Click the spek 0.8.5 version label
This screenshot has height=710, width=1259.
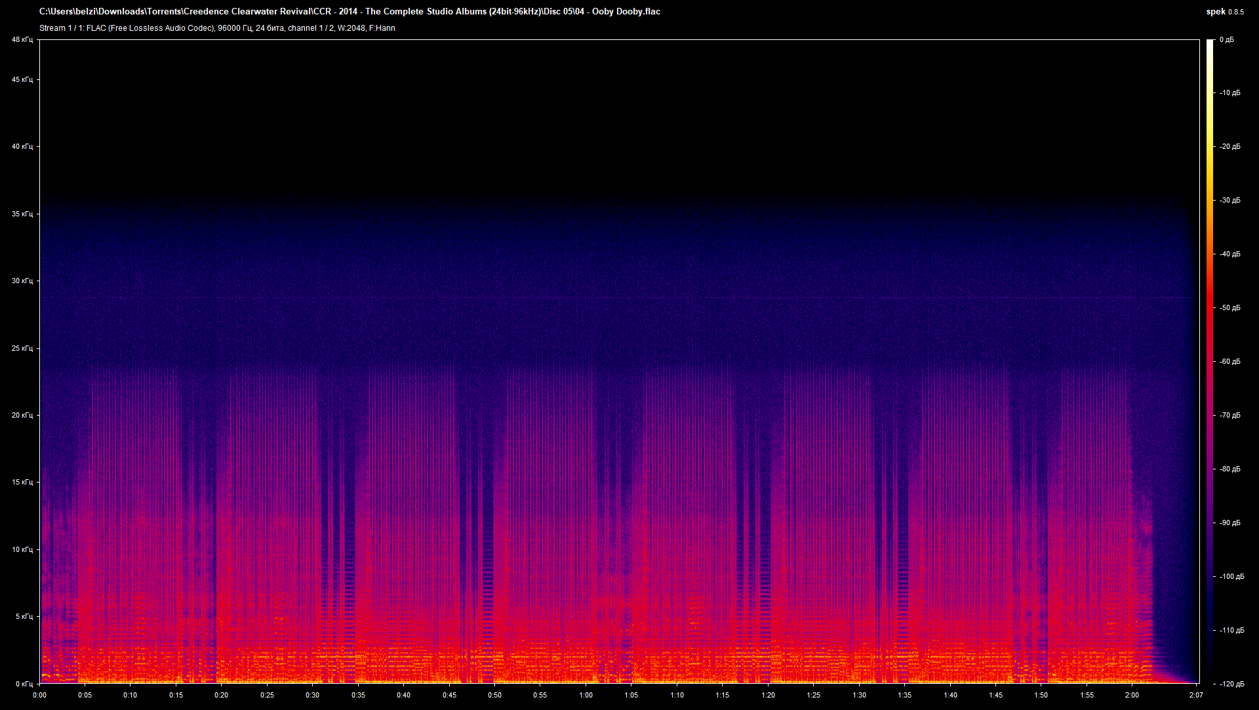tap(1224, 11)
